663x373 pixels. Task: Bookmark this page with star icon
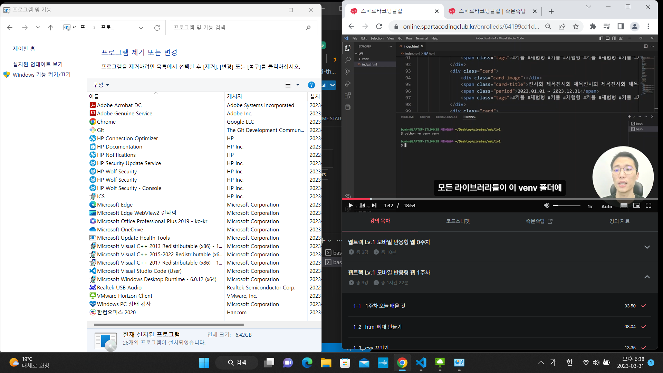pos(576,27)
